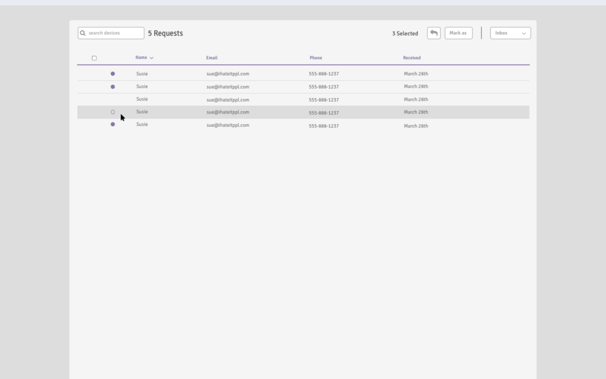Click the sort chevron beside Name header
The image size is (606, 379).
point(151,58)
